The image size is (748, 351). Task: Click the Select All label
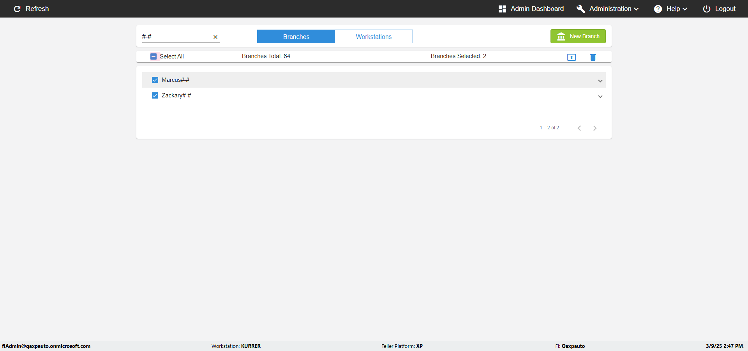tap(172, 56)
